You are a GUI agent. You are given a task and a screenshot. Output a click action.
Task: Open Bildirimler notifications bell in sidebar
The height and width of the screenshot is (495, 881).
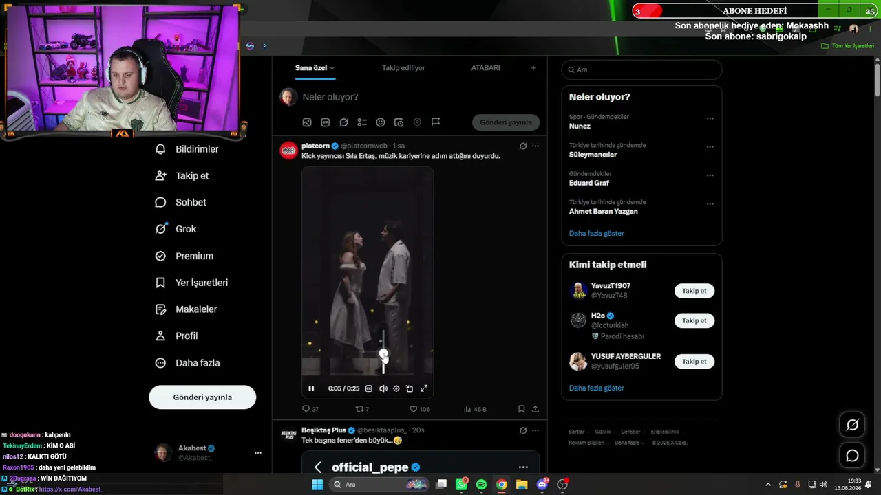pyautogui.click(x=160, y=149)
